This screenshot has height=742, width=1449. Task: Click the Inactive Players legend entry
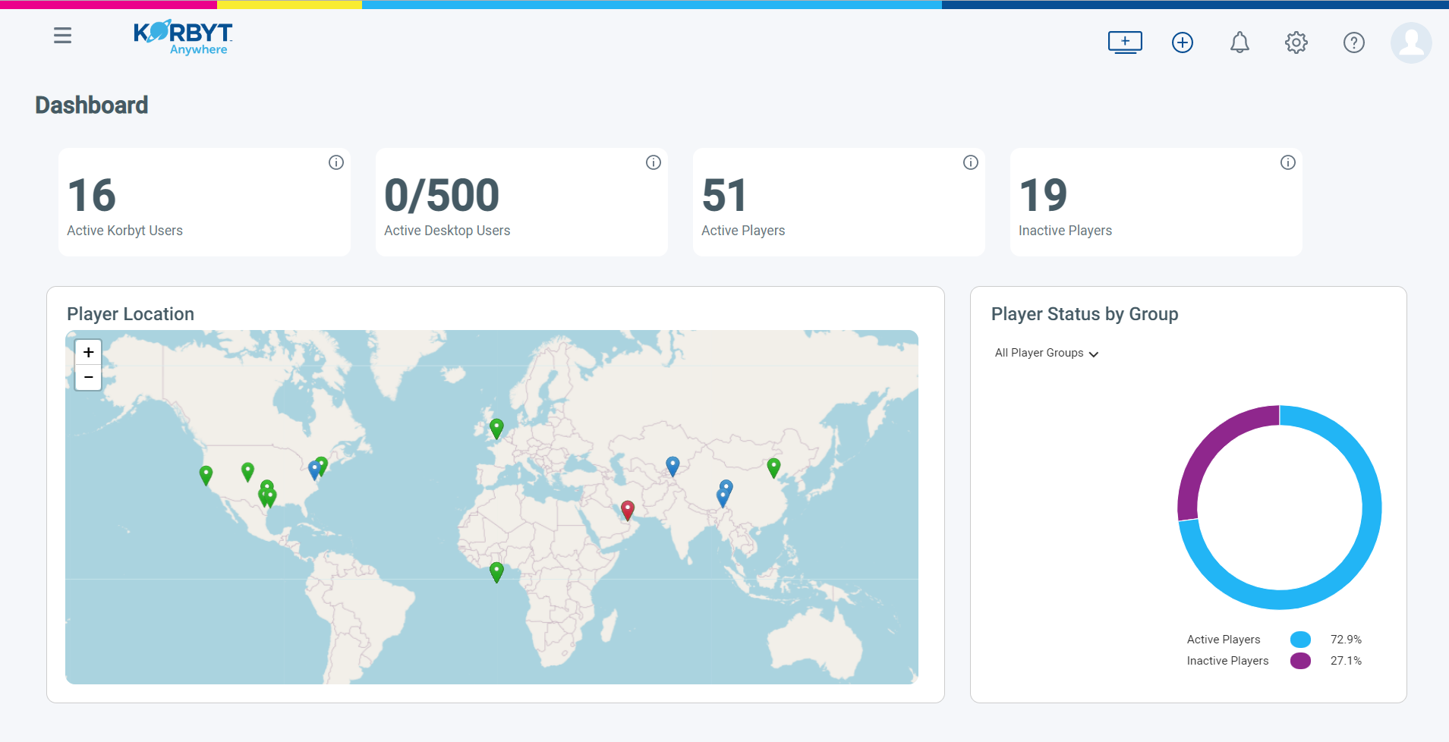click(1227, 660)
